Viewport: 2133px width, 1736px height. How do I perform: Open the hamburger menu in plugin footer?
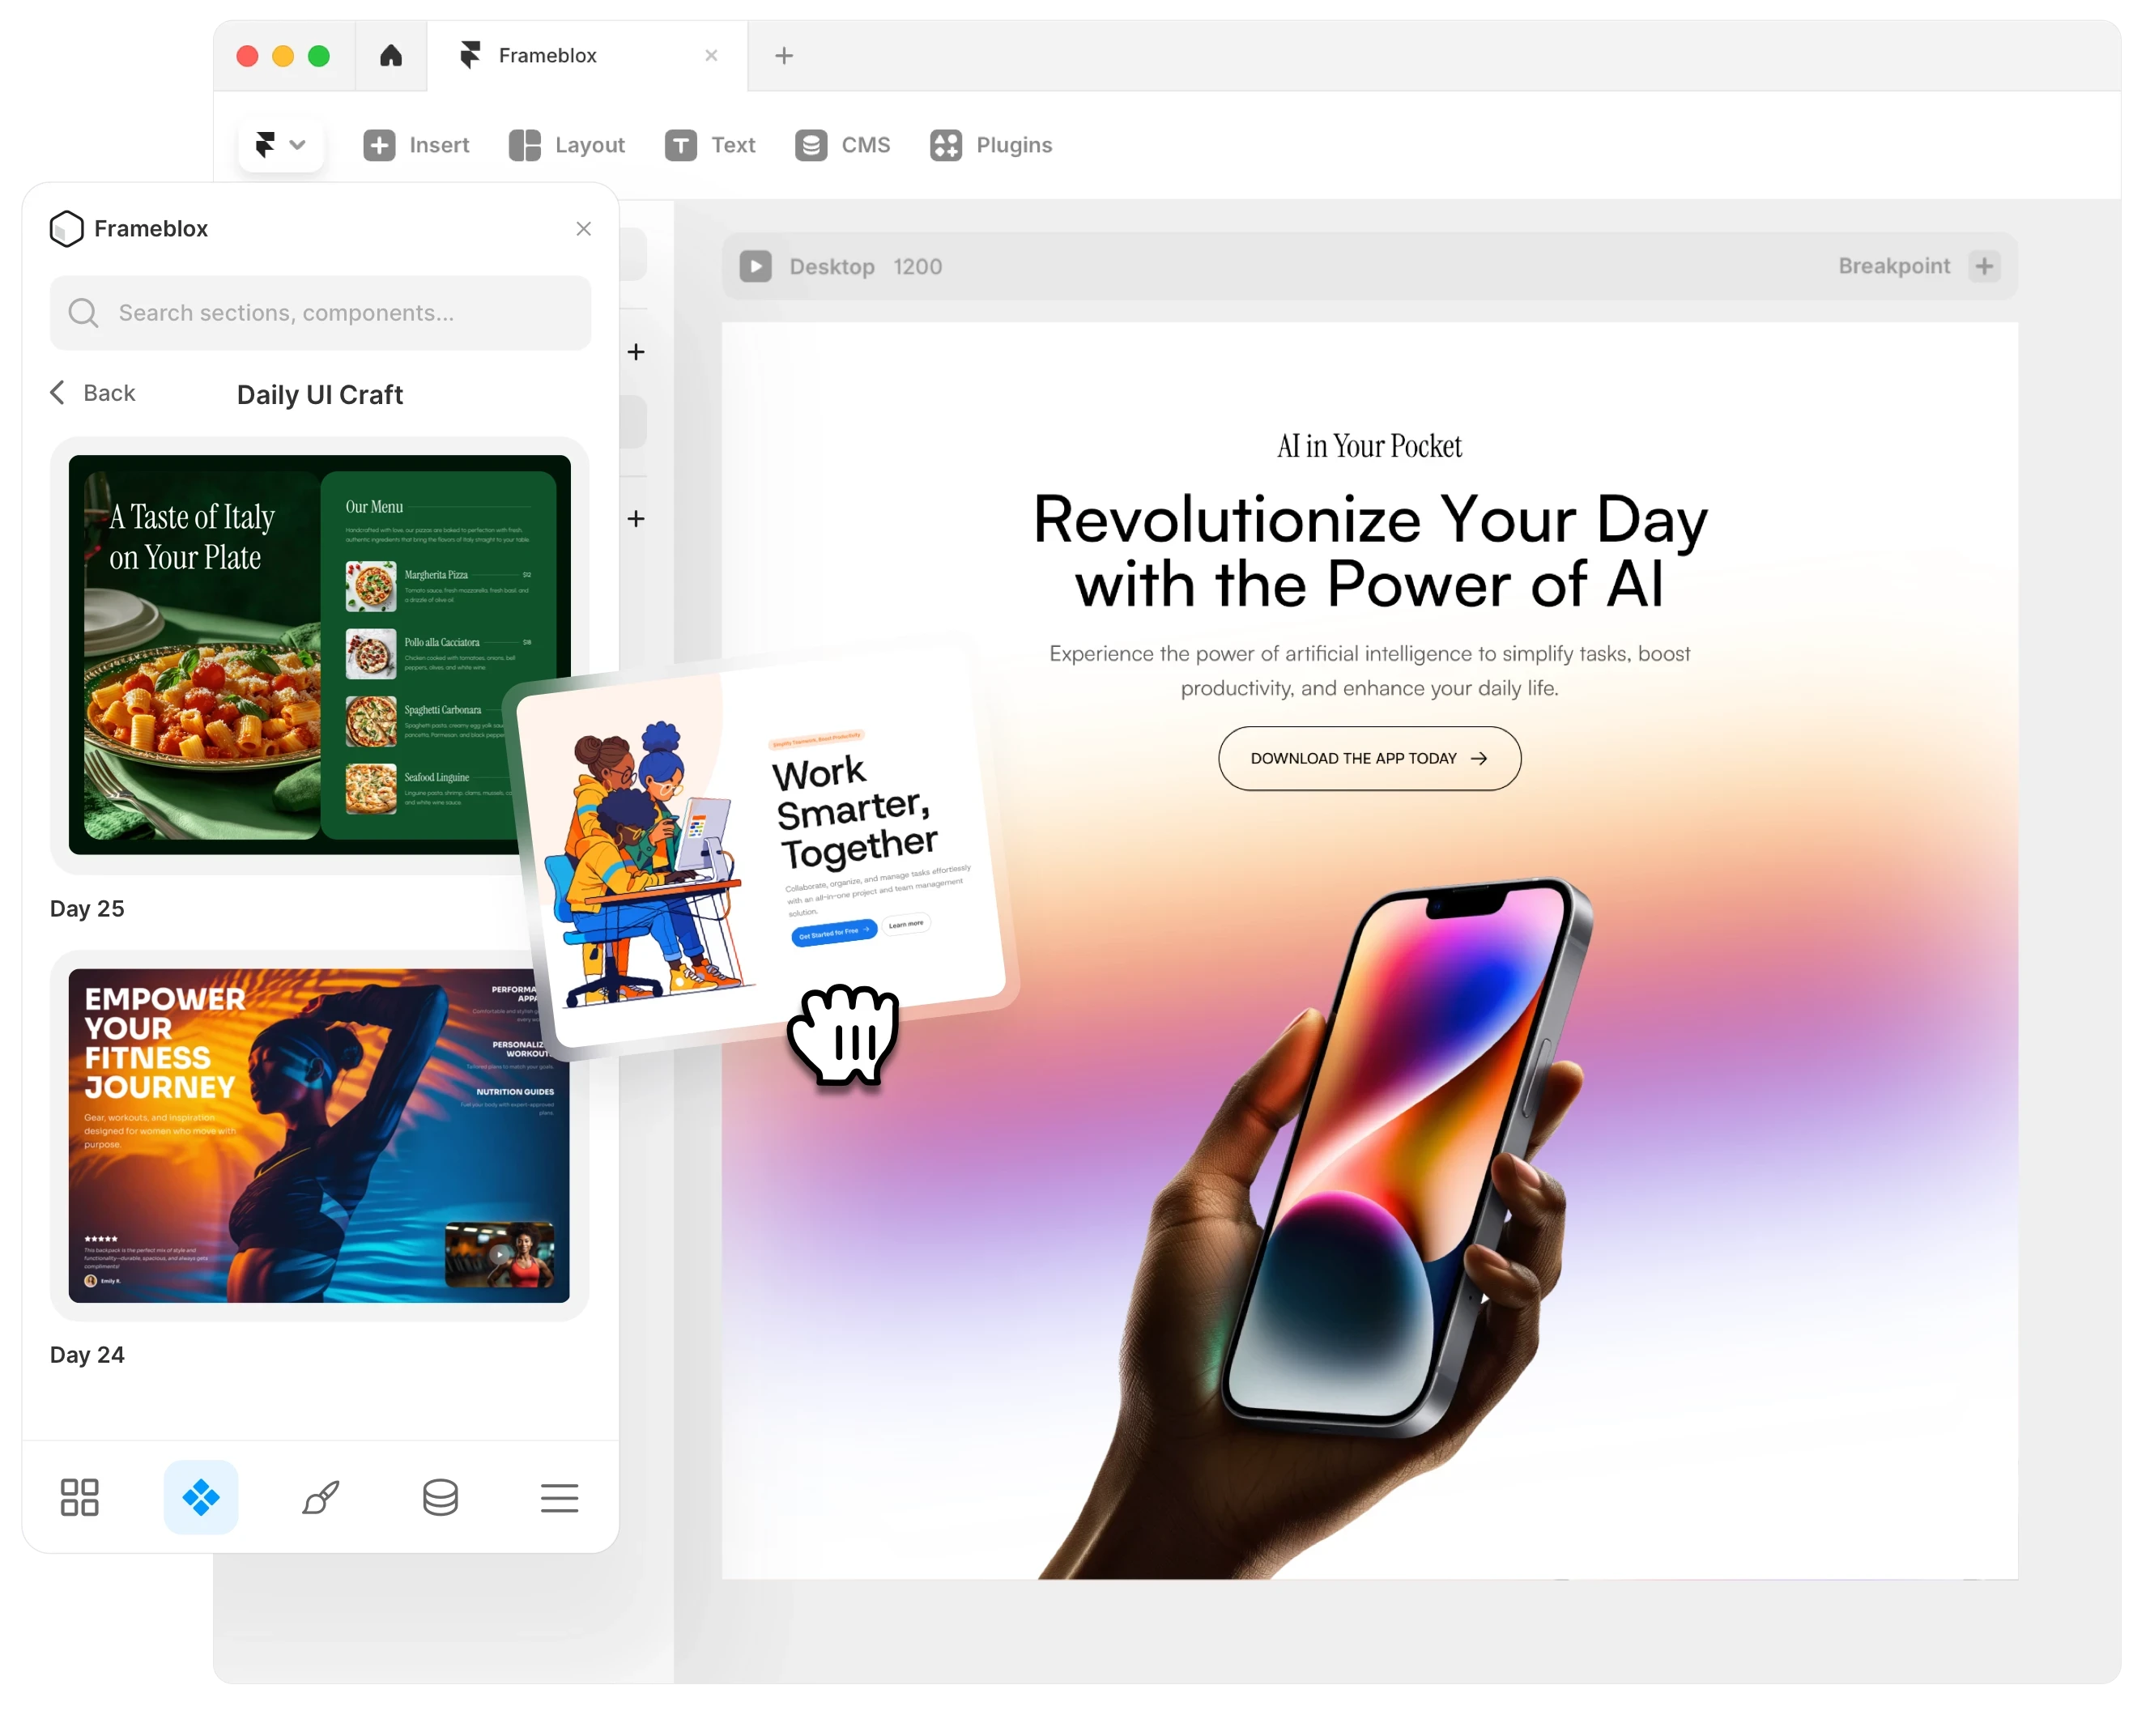559,1497
